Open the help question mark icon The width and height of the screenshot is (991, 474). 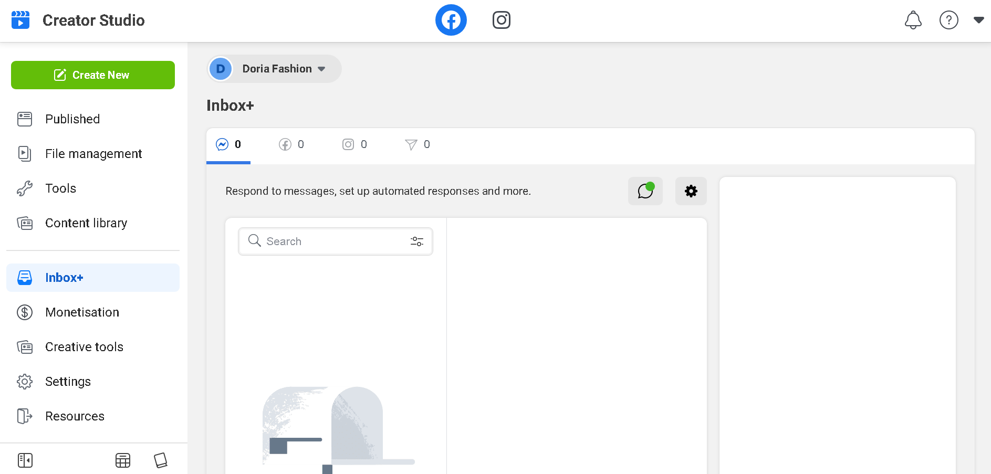click(x=948, y=20)
